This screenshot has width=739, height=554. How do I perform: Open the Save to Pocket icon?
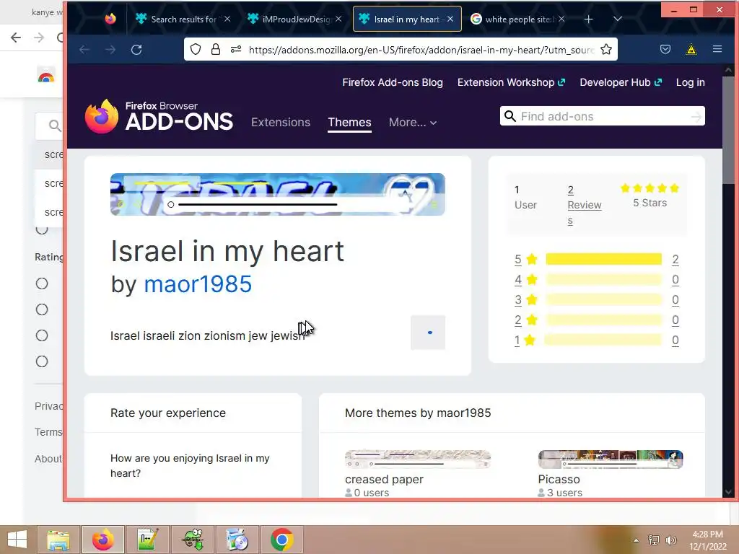tap(665, 49)
